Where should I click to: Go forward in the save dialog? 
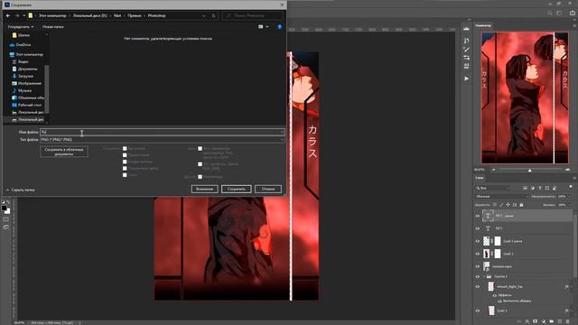[x=17, y=16]
